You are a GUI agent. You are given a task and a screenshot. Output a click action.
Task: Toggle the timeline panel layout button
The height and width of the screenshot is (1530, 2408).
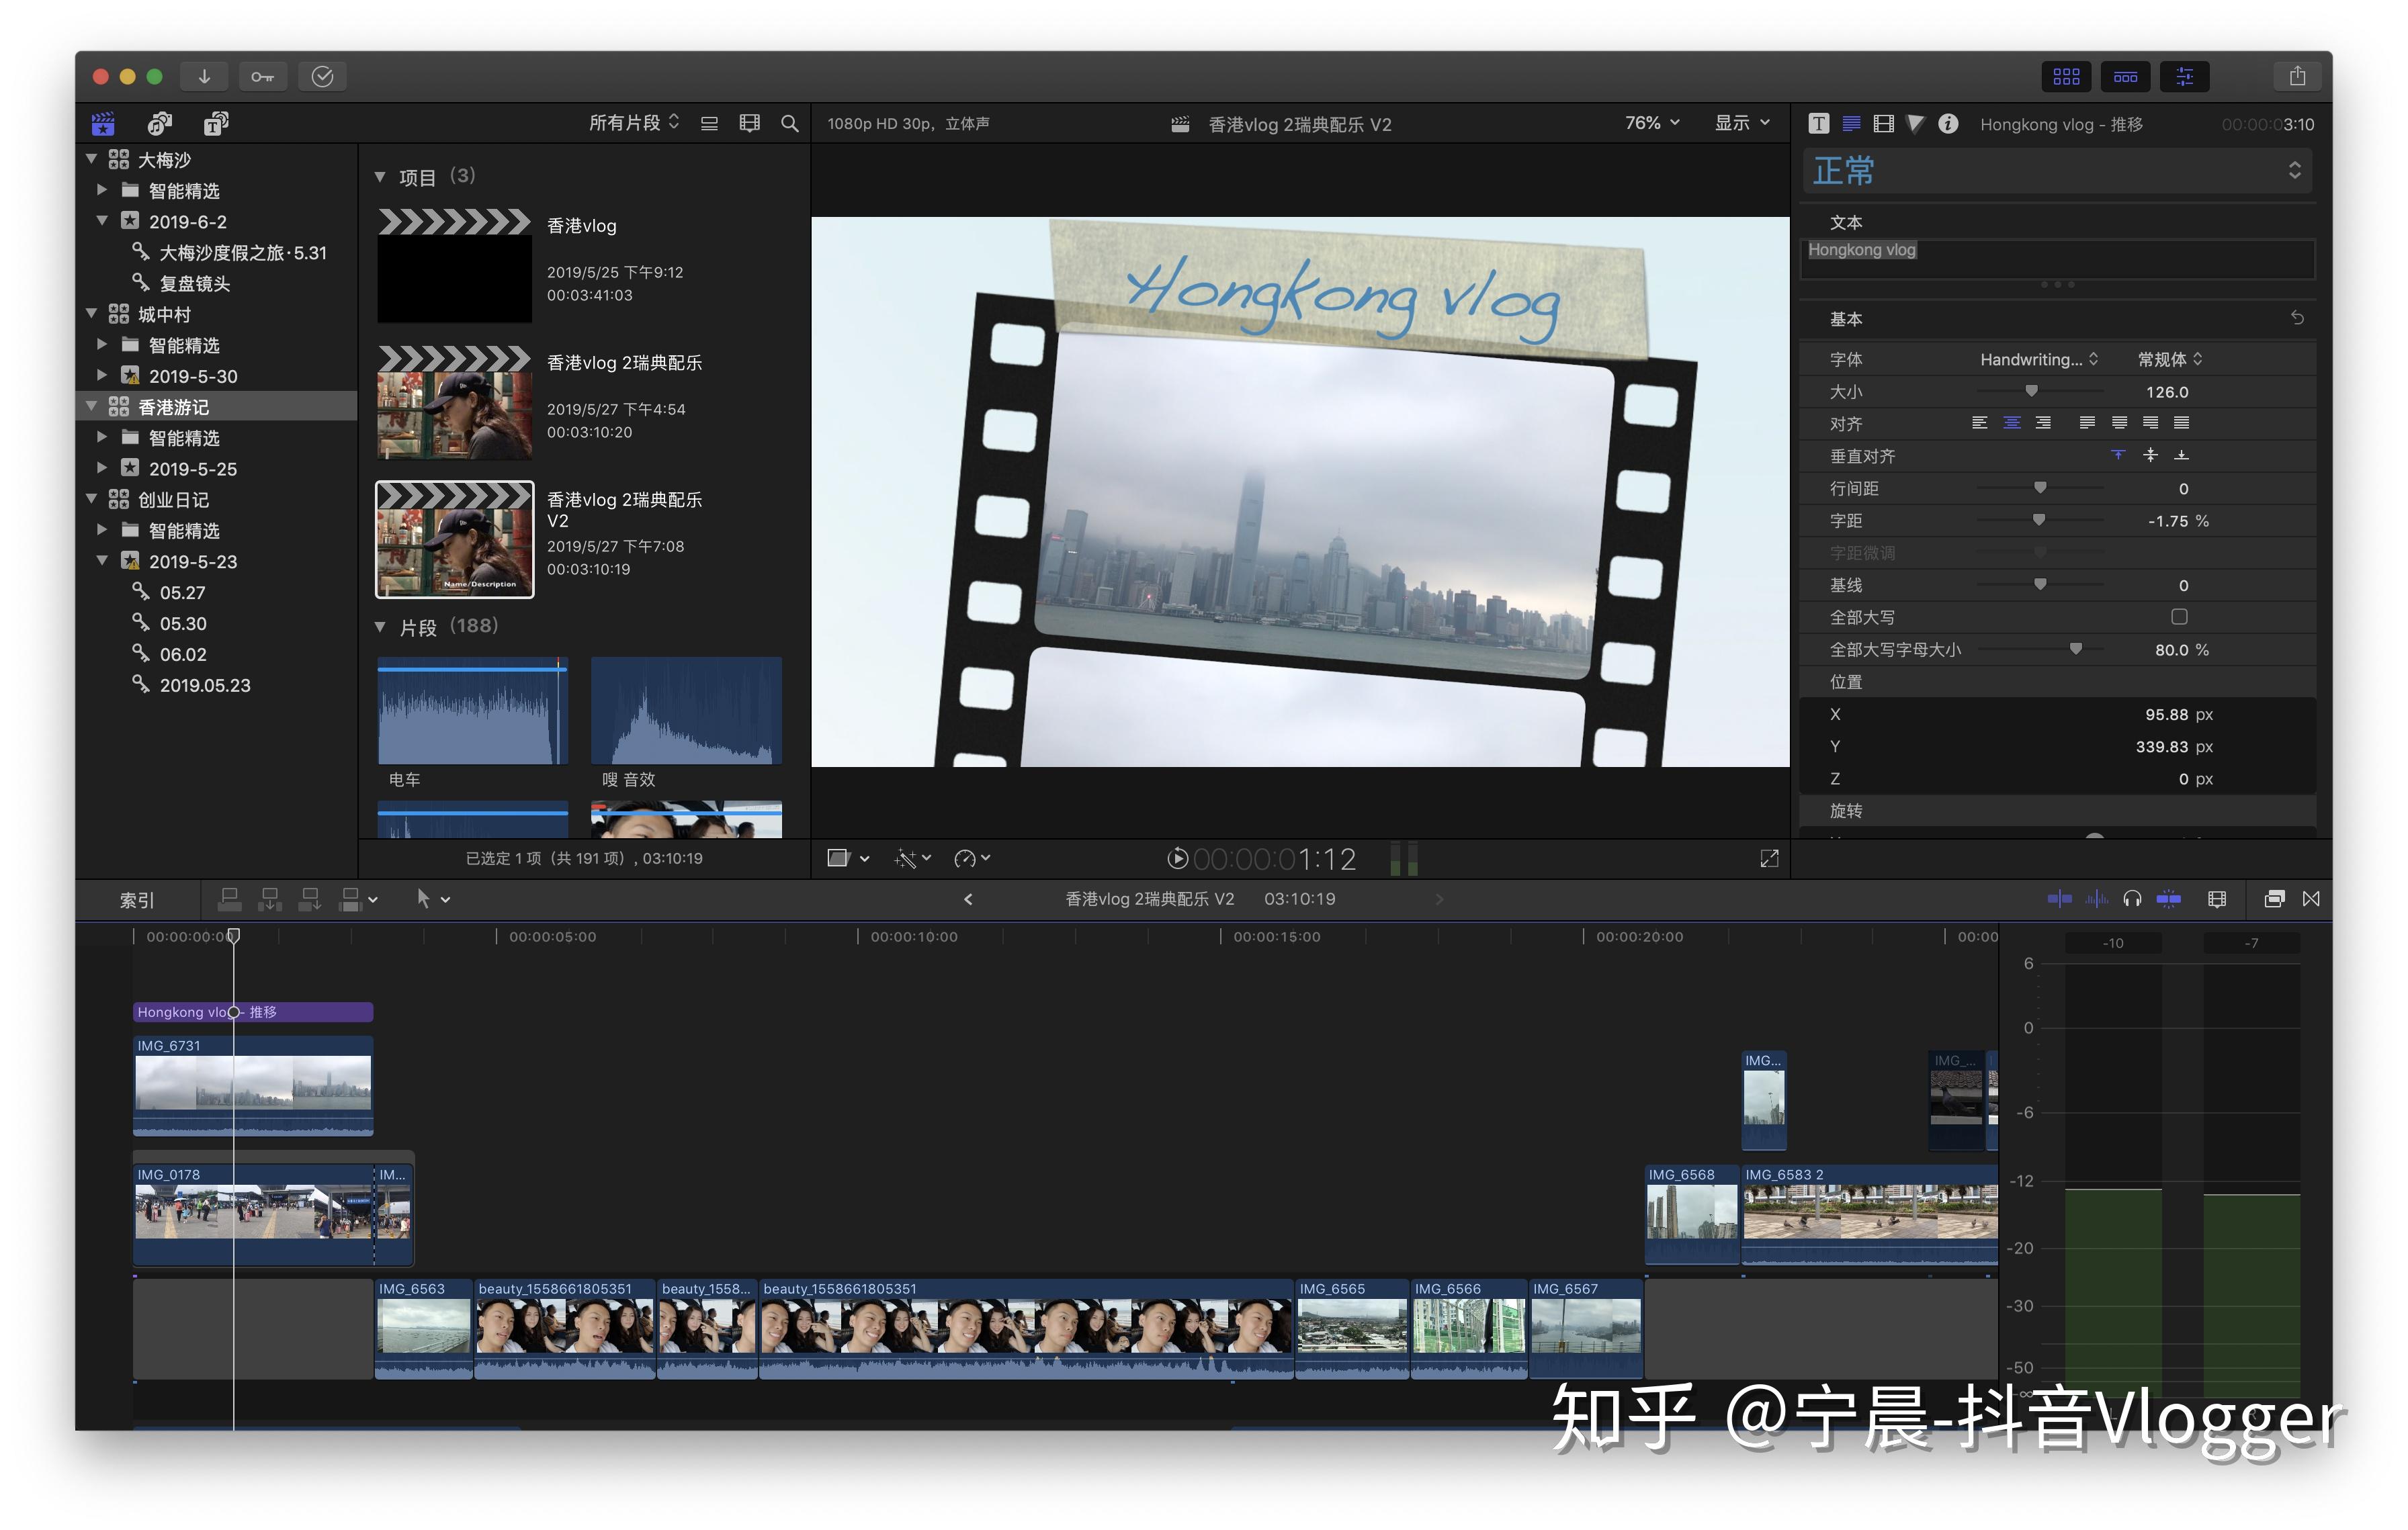pyautogui.click(x=2125, y=77)
